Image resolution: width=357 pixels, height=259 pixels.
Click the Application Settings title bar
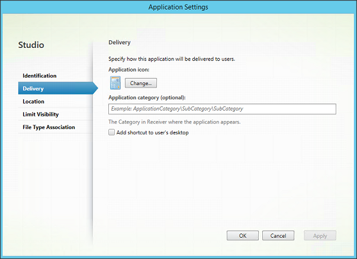178,7
